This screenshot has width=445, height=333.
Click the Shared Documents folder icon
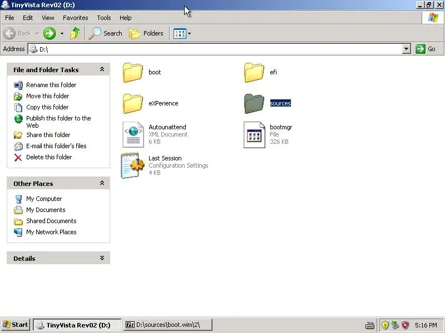pos(18,221)
